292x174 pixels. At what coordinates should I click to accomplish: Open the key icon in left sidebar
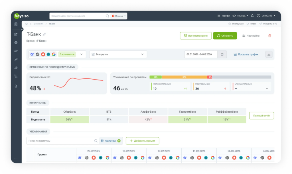16,59
